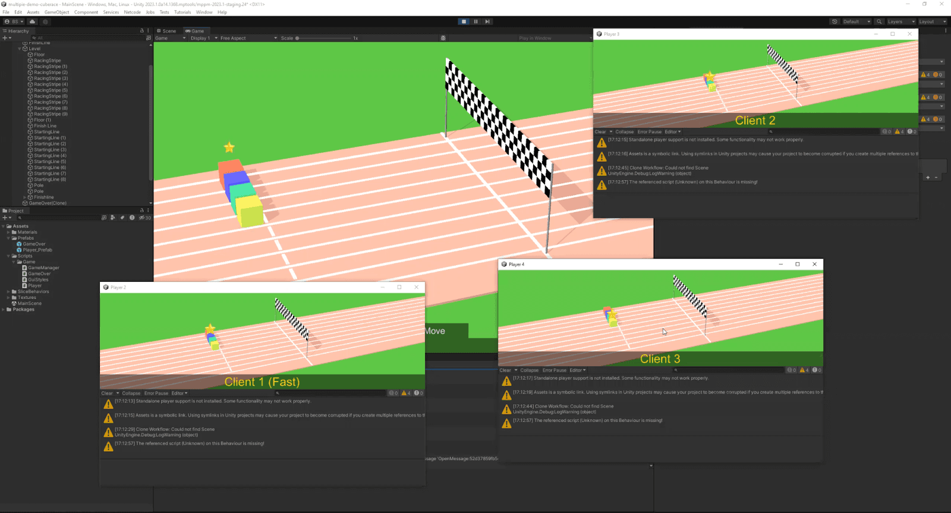Screen dimensions: 951x513
Task: Click the Game view gizmo bug icon
Action: [x=443, y=38]
